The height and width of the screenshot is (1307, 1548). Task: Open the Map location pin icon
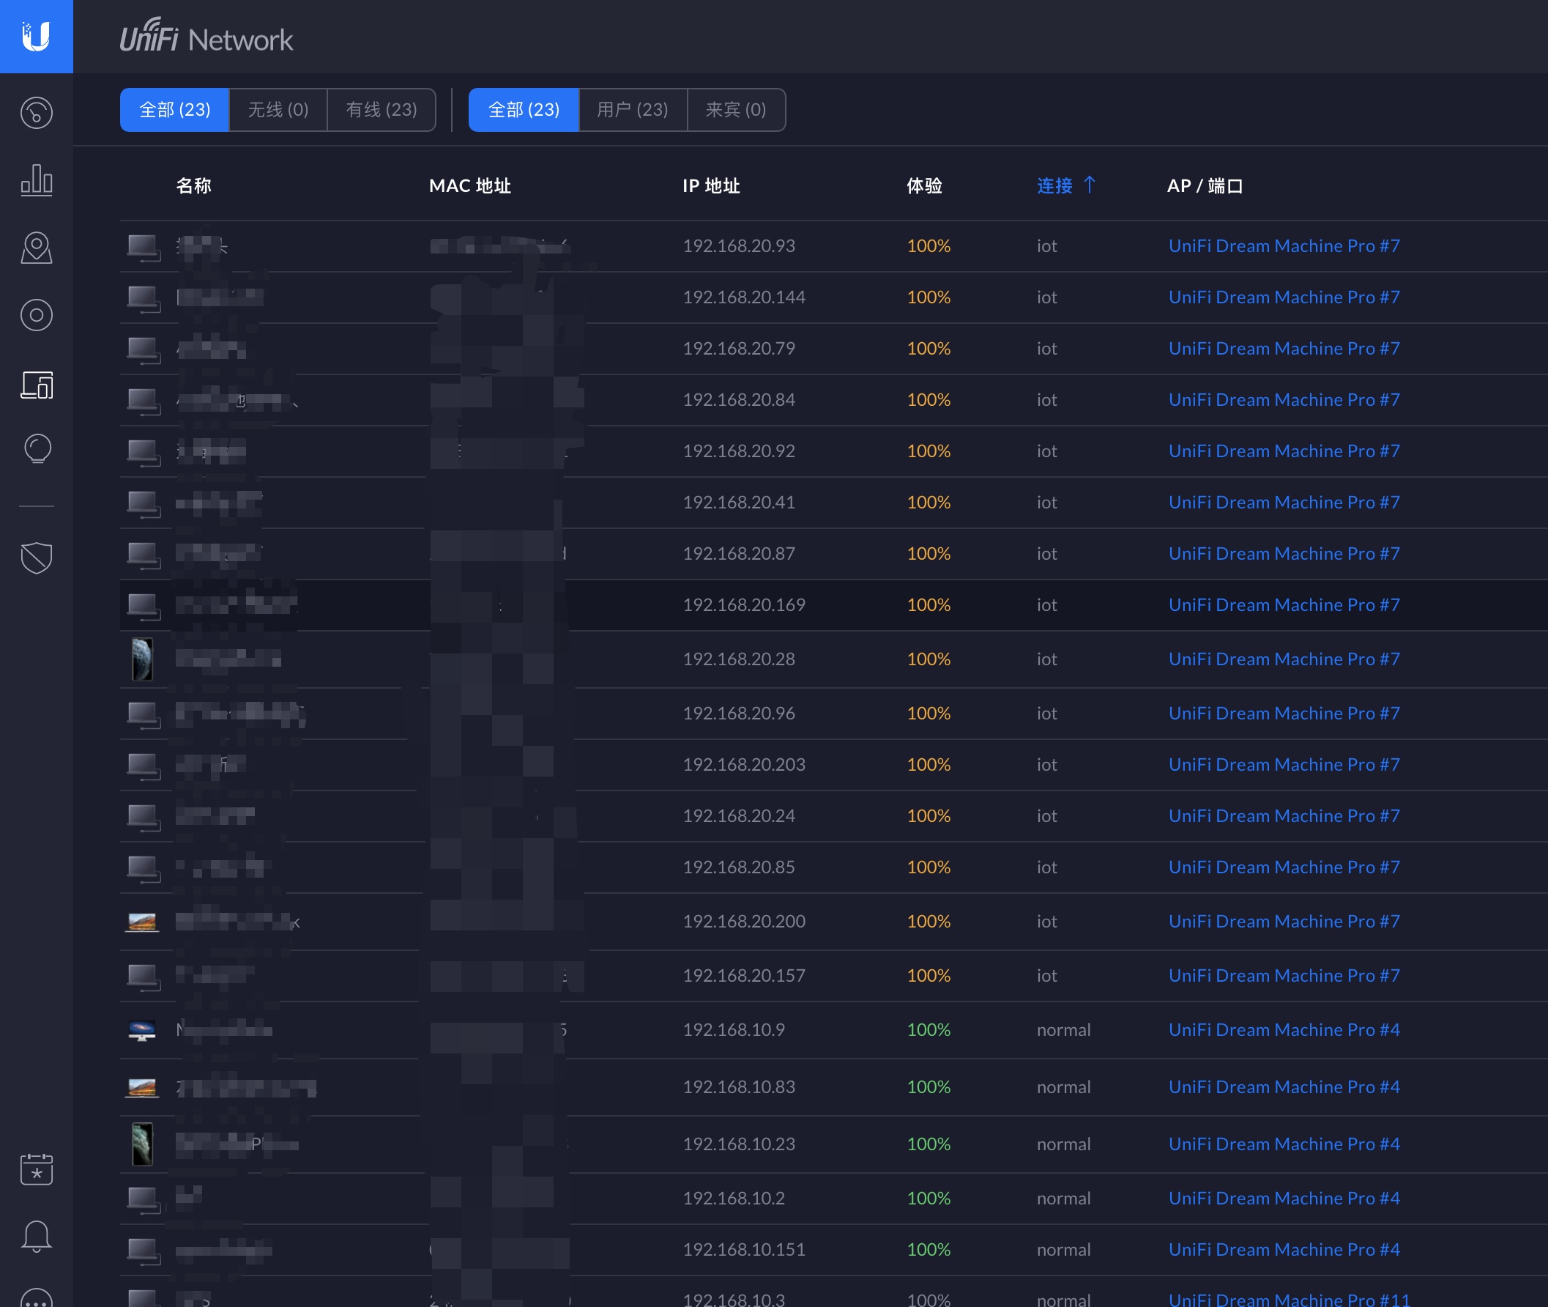tap(37, 248)
